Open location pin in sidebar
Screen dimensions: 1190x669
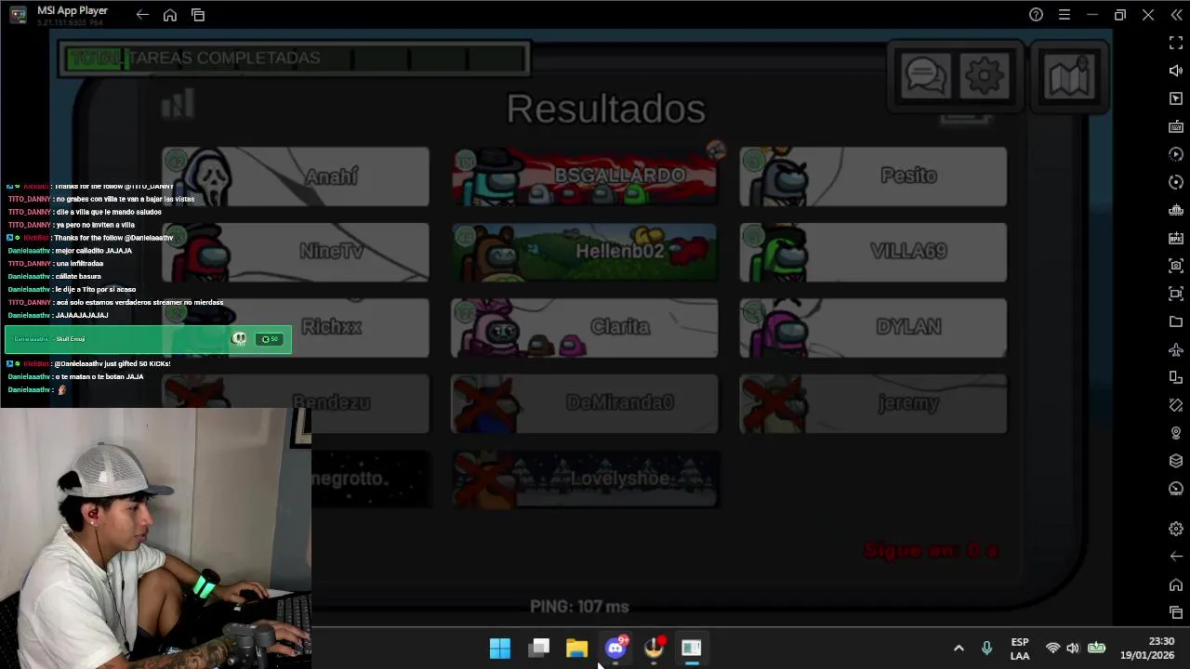tap(1176, 433)
